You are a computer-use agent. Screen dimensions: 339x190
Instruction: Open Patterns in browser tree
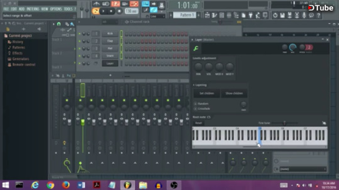click(x=19, y=47)
